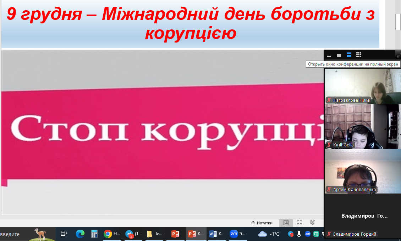401x241 pixels.
Task: Switch to the Chrome window in taskbar
Action: (112, 234)
